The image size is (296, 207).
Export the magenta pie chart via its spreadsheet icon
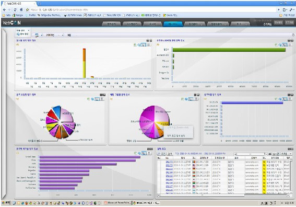pos(182,99)
